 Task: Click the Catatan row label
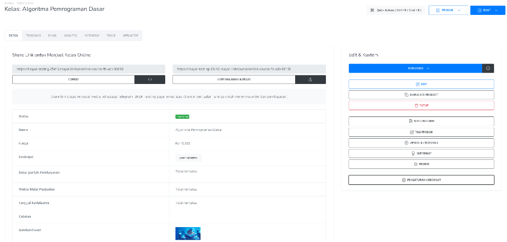click(25, 216)
